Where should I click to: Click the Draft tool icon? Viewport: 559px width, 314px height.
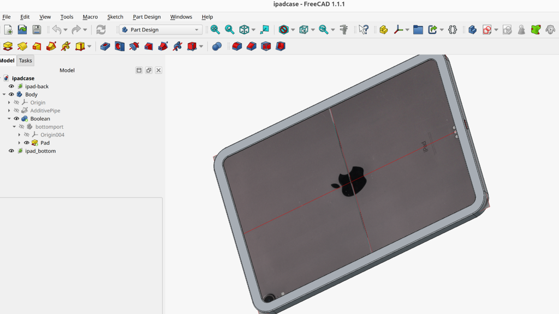[x=266, y=46]
